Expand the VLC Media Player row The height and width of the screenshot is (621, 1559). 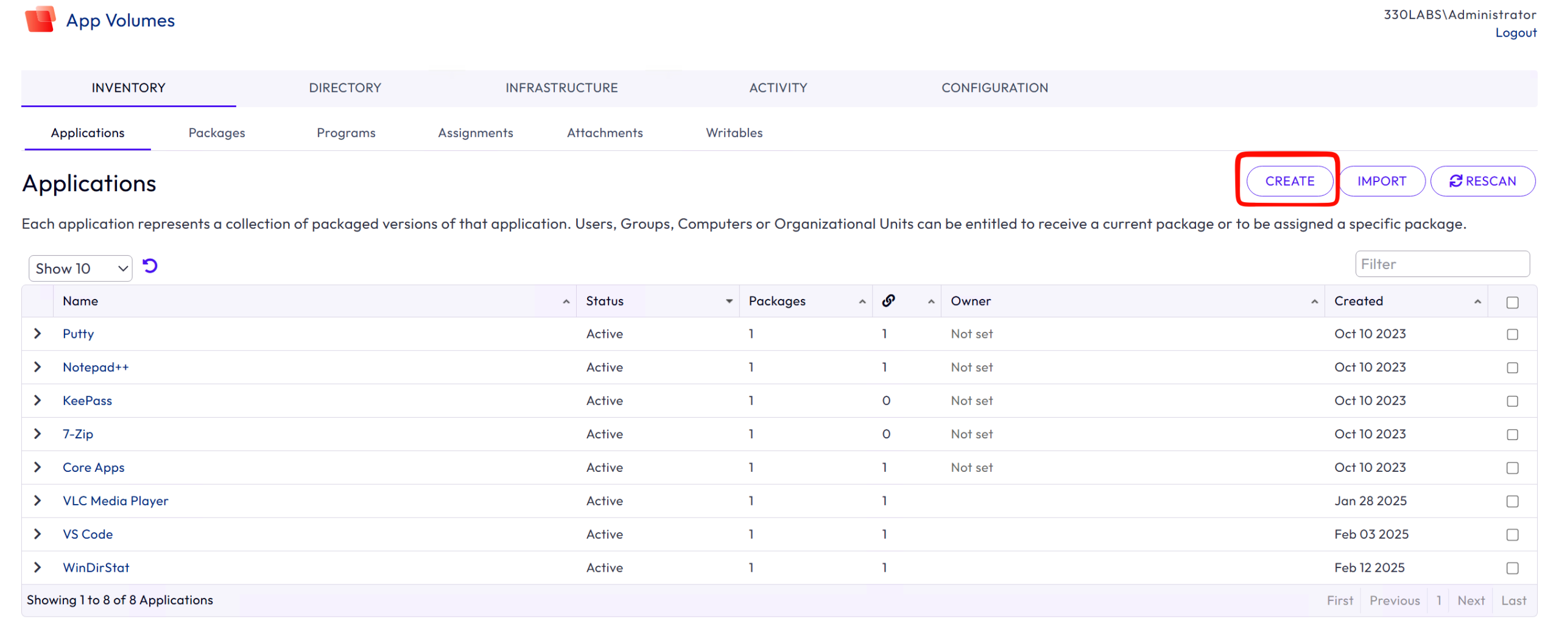pyautogui.click(x=38, y=501)
